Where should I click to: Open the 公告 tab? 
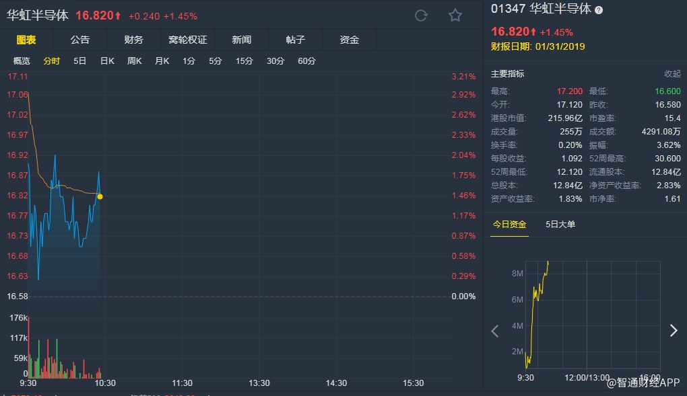[x=80, y=40]
